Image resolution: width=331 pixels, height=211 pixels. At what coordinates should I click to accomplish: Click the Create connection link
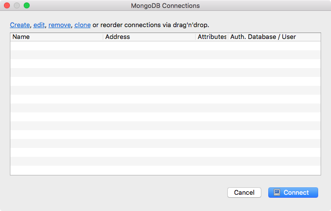pyautogui.click(x=20, y=25)
